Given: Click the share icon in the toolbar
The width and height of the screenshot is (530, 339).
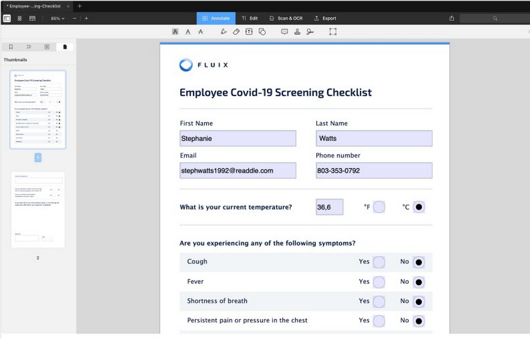Looking at the screenshot, I should click(x=452, y=18).
